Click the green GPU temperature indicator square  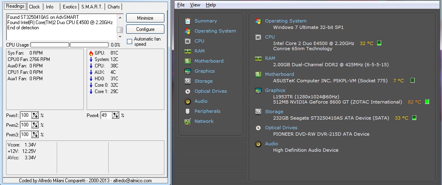(427, 102)
